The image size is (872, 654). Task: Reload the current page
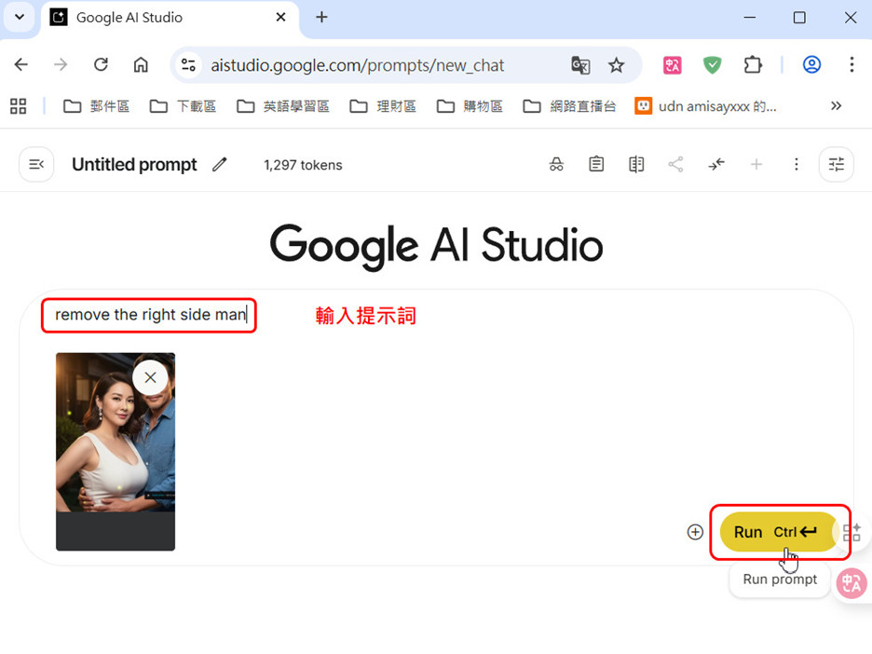point(101,65)
